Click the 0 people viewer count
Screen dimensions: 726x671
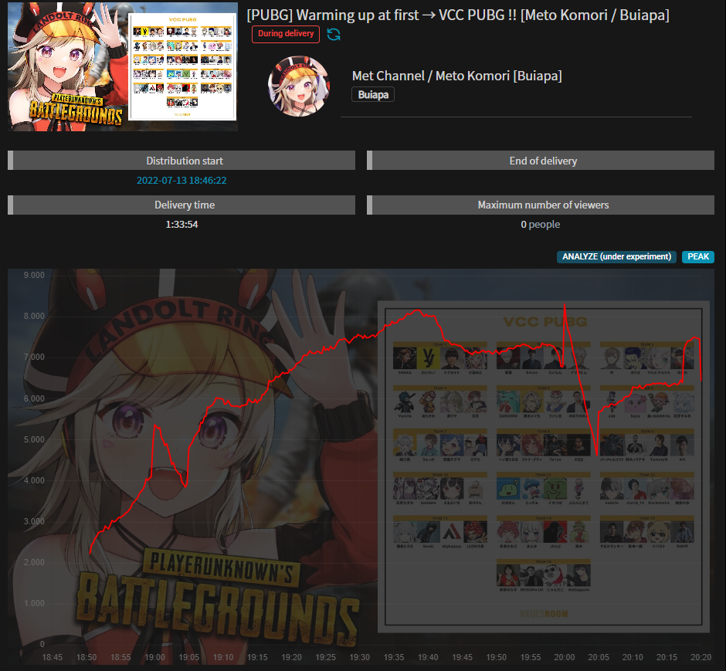pos(541,225)
